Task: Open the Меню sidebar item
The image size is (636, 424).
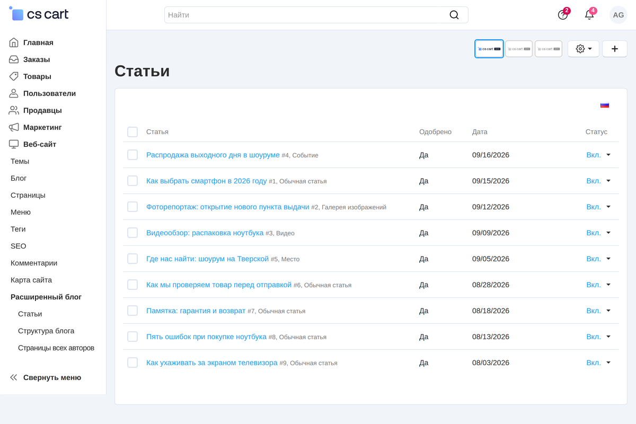Action: [21, 212]
